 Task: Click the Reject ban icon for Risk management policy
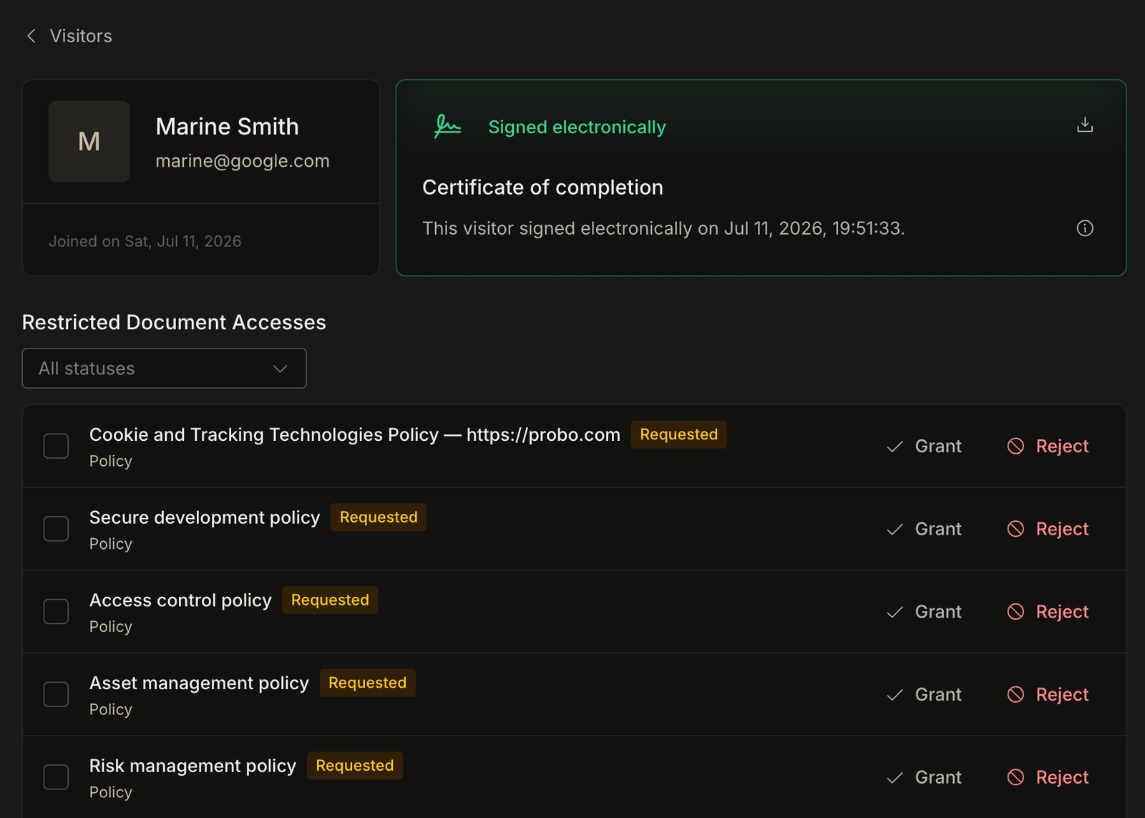pyautogui.click(x=1015, y=777)
